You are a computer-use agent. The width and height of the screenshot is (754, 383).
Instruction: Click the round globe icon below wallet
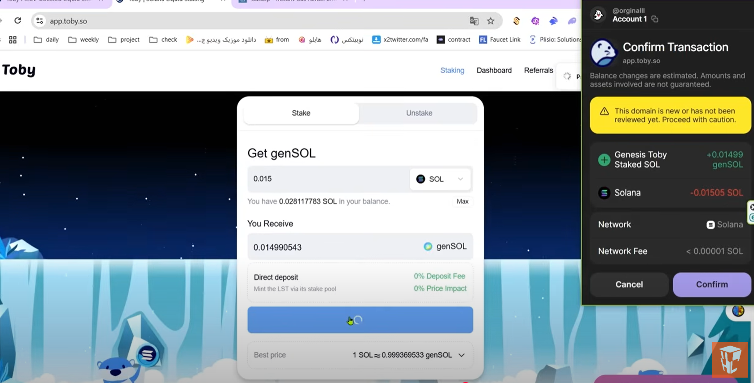point(738,310)
